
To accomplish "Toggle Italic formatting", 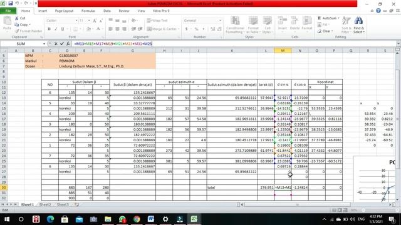I will pos(56,29).
